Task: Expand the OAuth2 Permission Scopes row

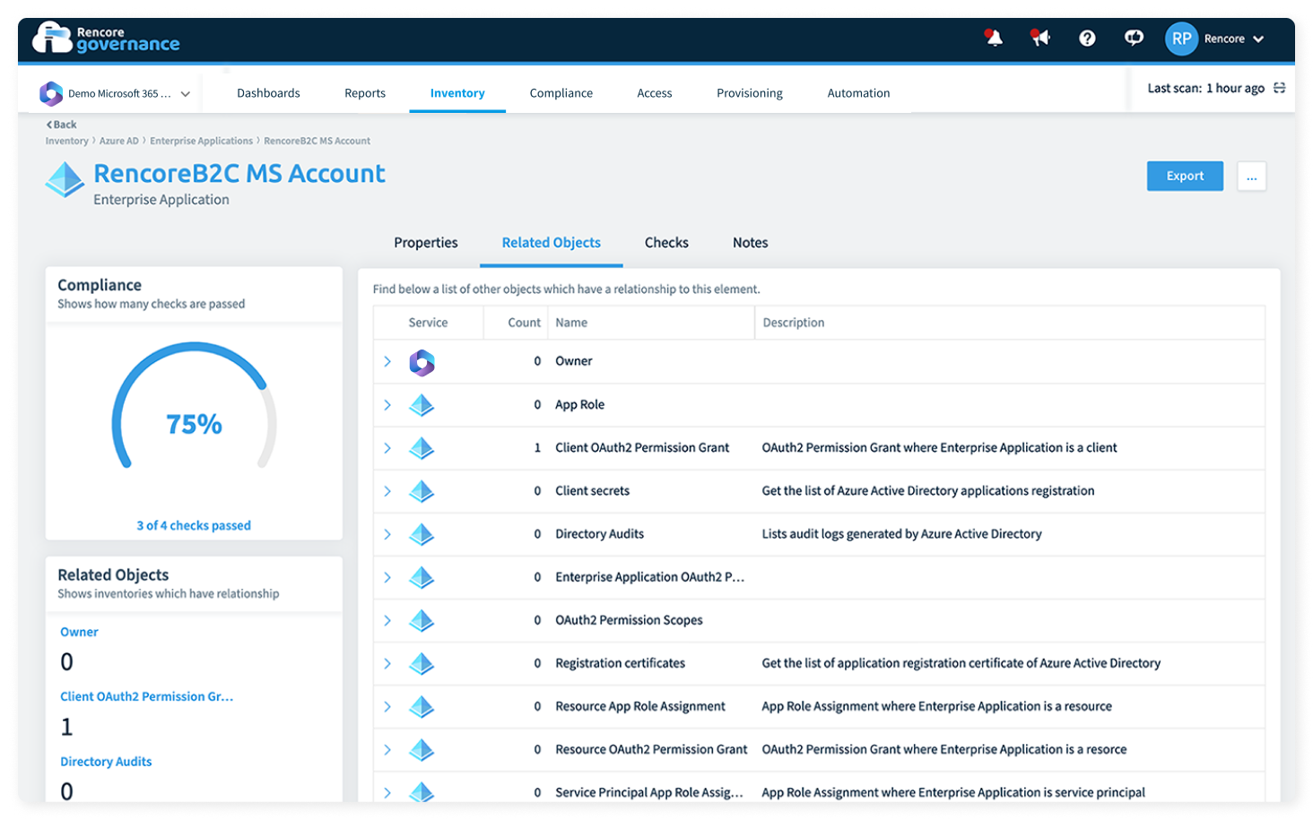Action: [x=387, y=620]
